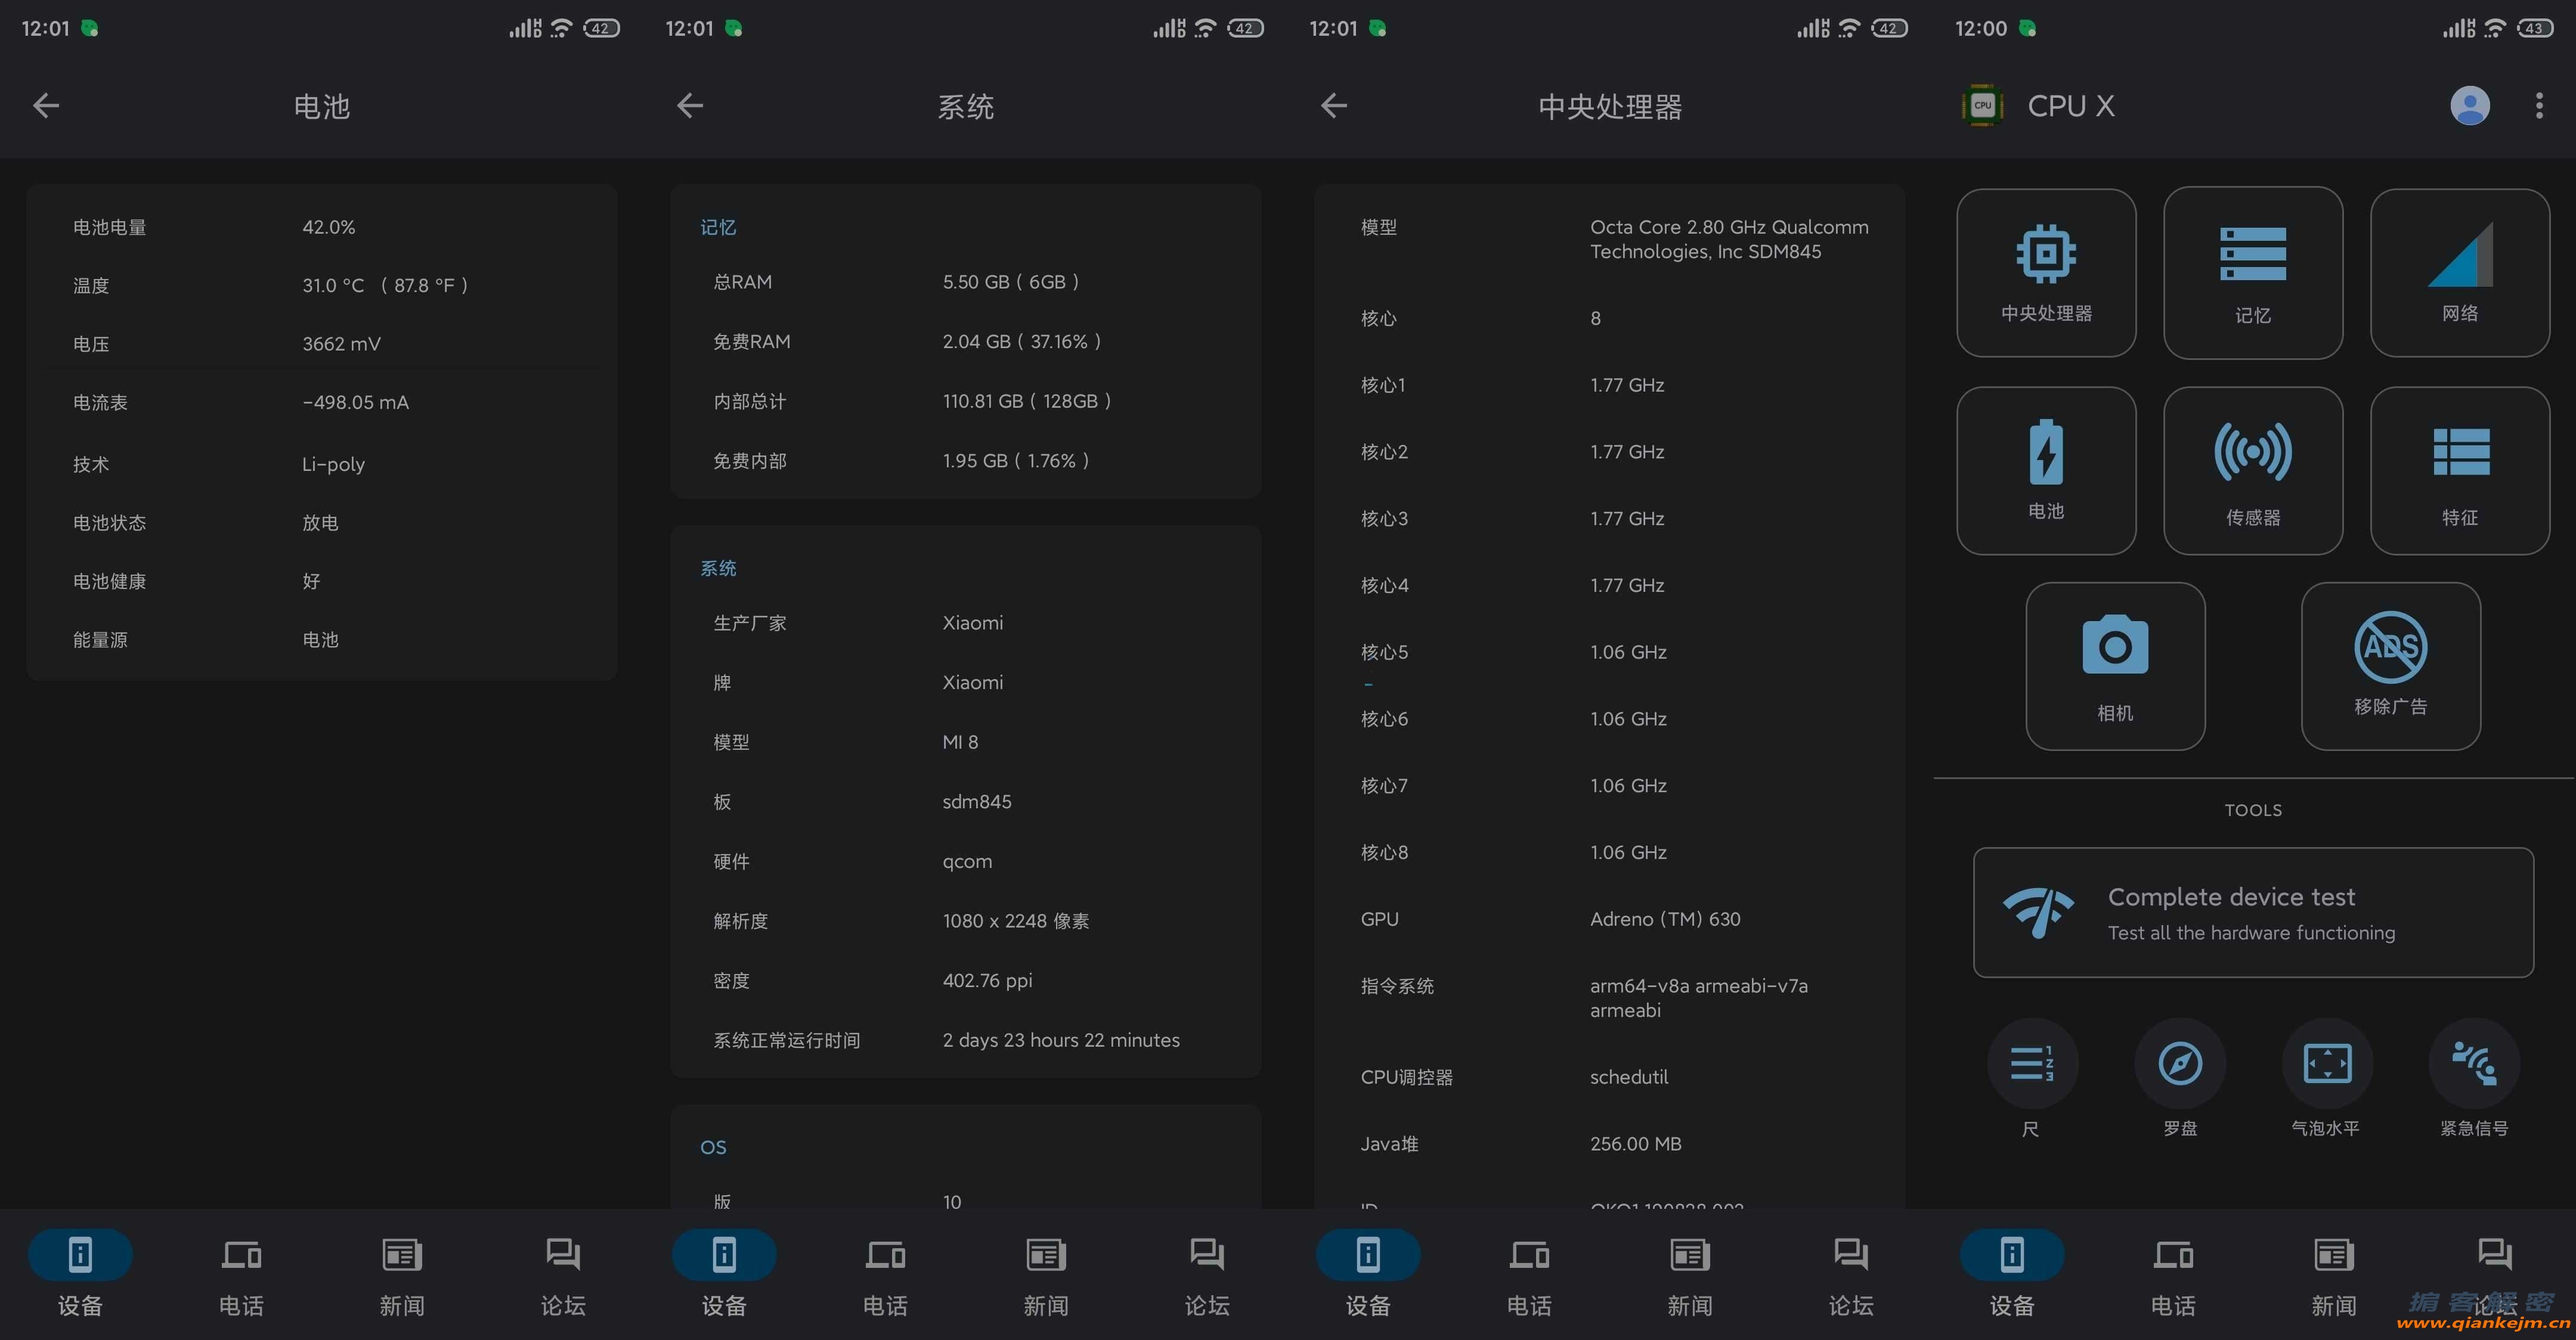Viewport: 2576px width, 1340px height.
Task: Open the 传感器 sensors tile
Action: click(2253, 470)
